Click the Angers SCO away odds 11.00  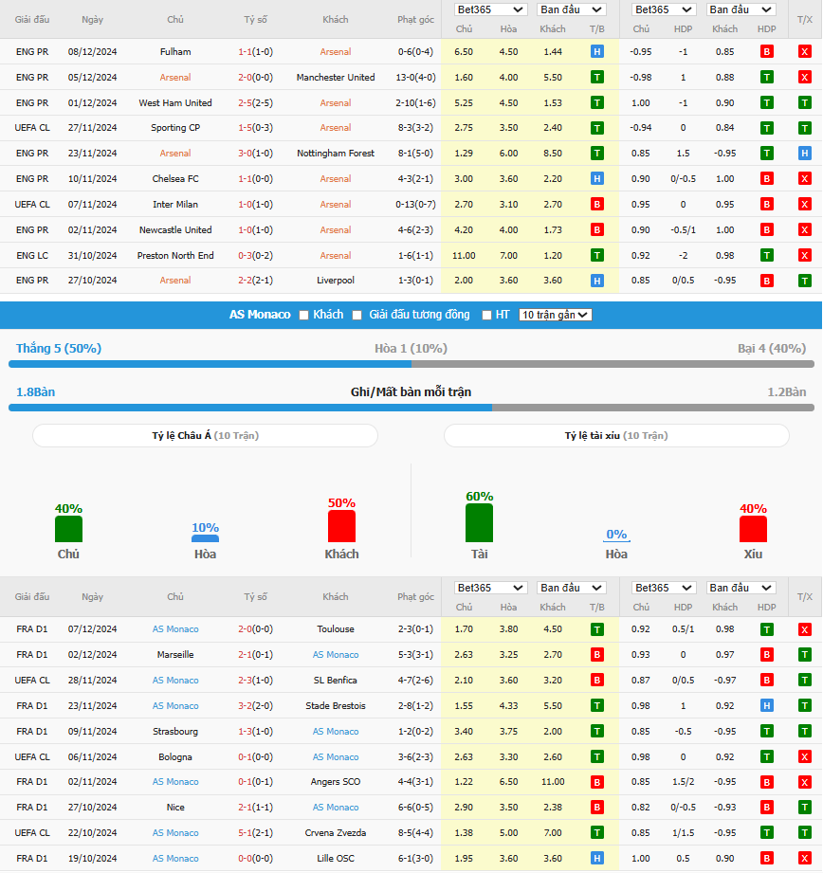click(x=553, y=782)
